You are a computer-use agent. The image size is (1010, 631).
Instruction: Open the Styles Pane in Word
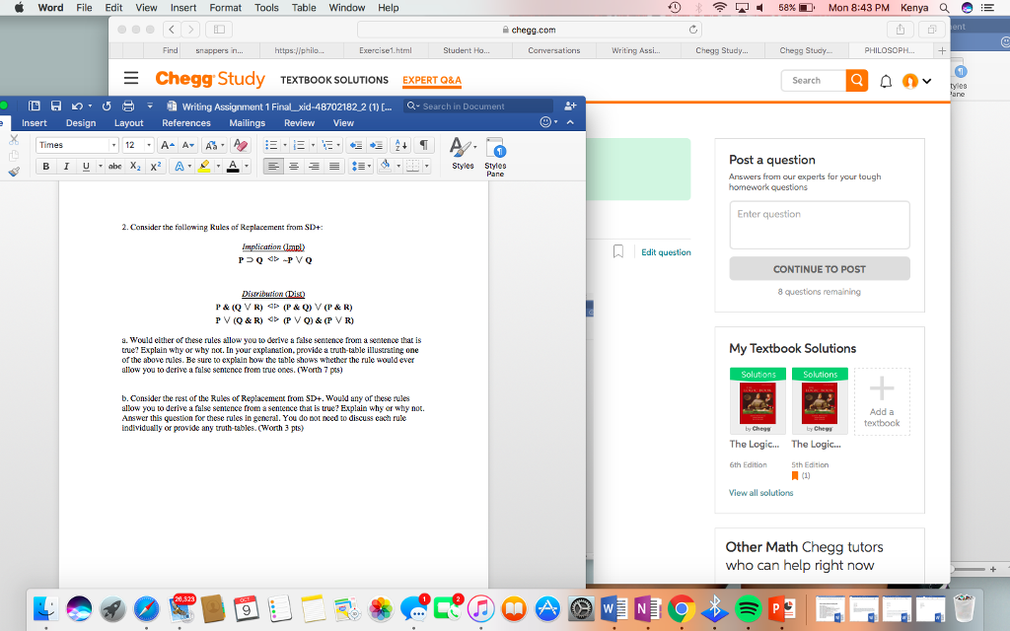496,150
